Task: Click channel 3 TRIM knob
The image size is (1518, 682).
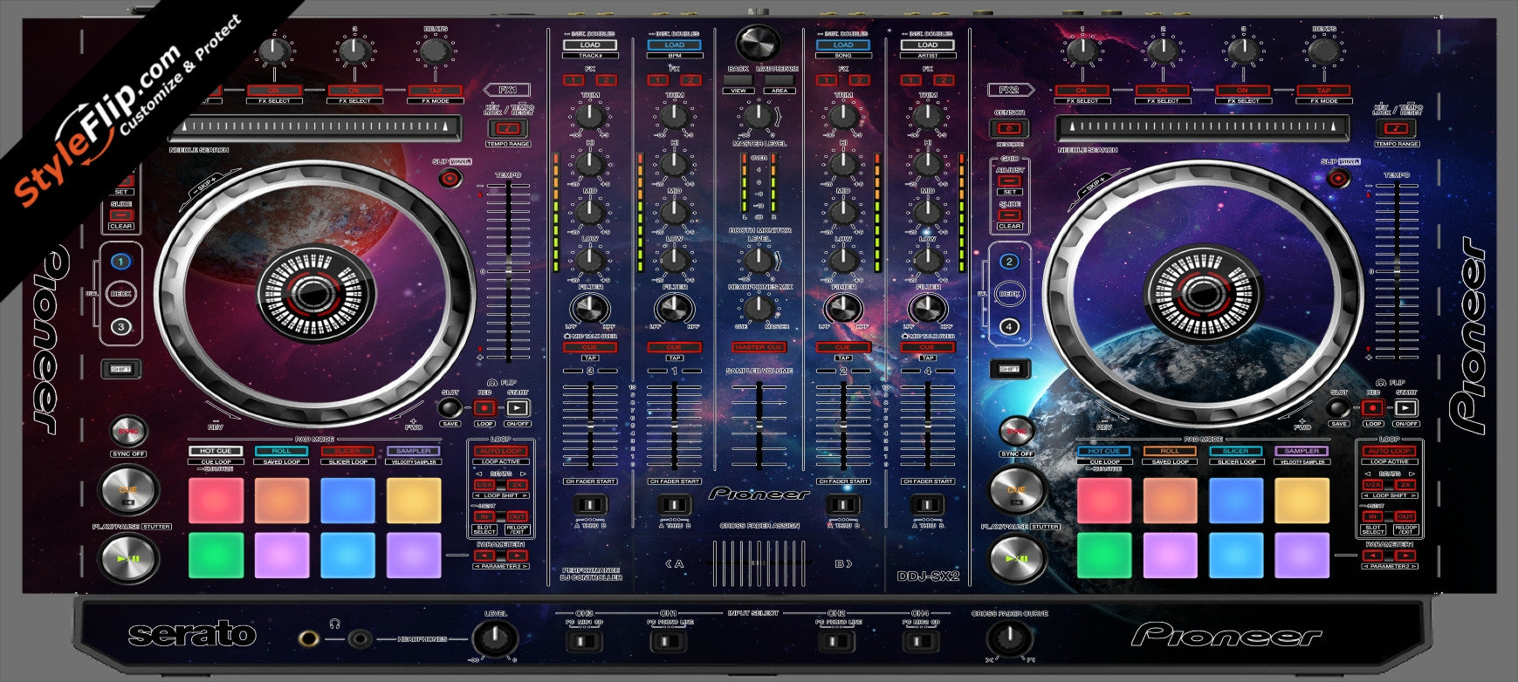Action: pyautogui.click(x=590, y=115)
